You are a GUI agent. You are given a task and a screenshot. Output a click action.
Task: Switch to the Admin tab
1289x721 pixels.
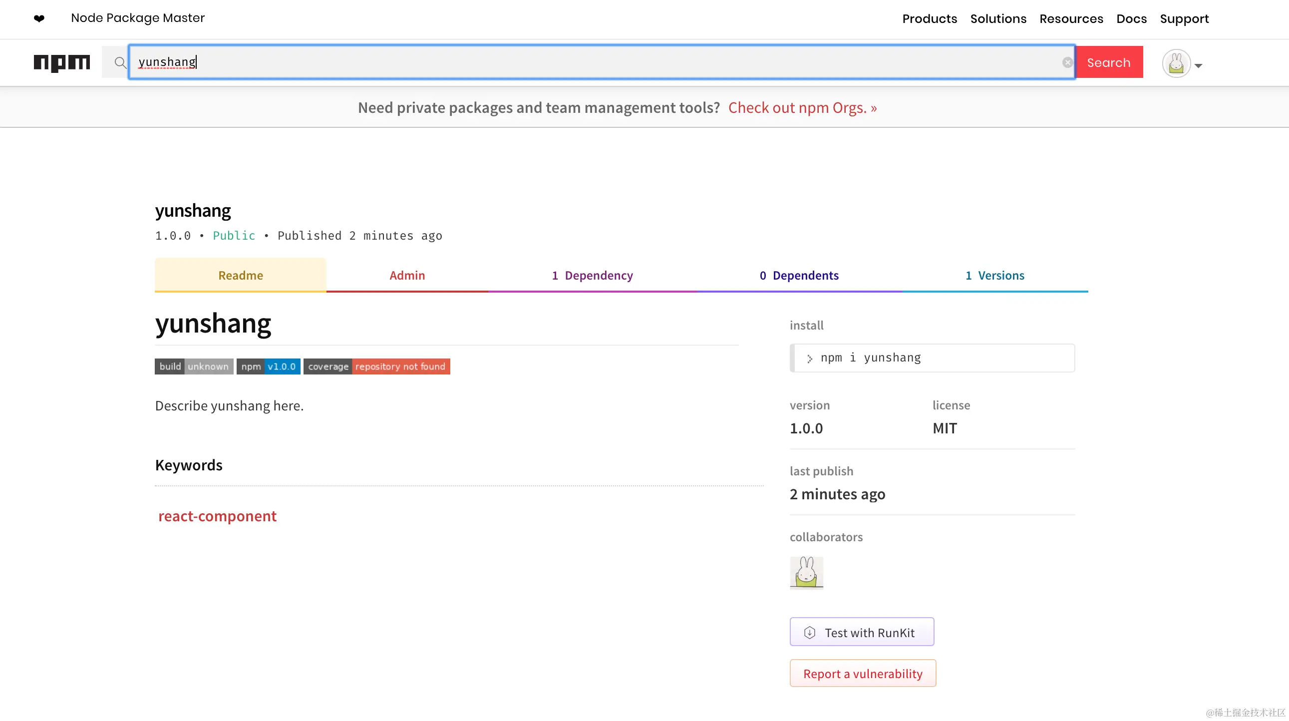[407, 275]
